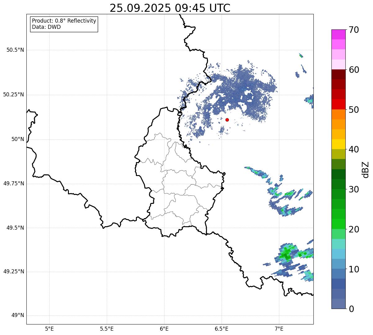Screen dimensions: 373x335
Task: Click the 6.5°E longitude label
Action: click(x=222, y=328)
